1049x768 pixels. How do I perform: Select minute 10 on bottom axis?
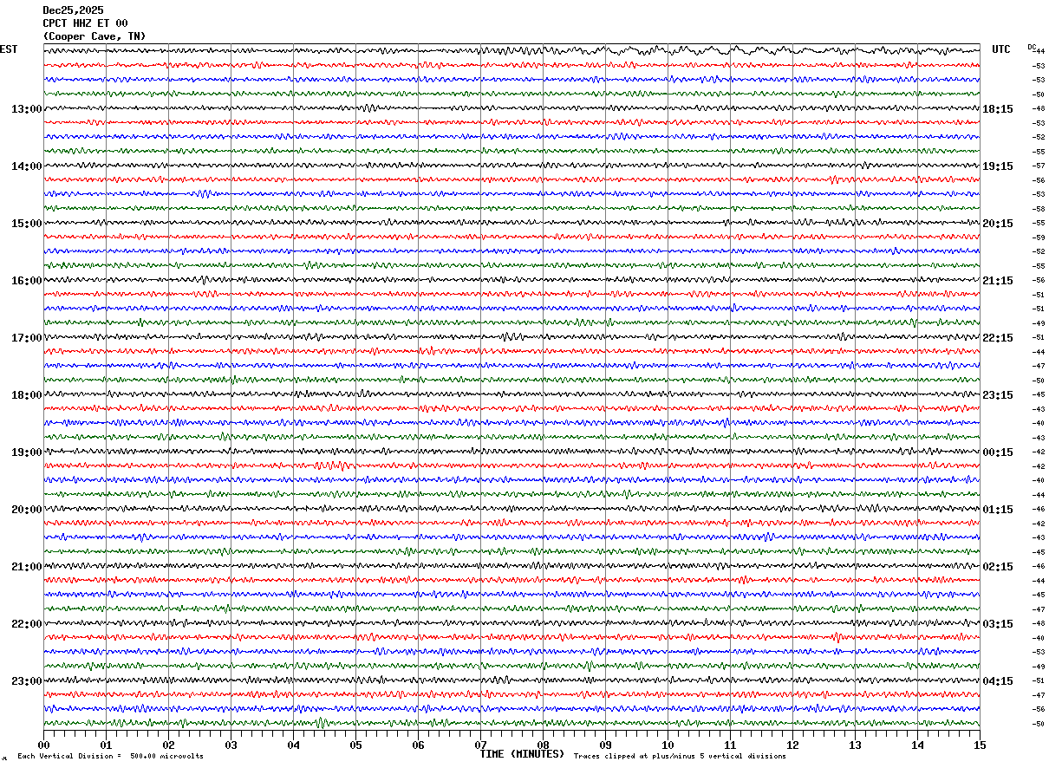(x=668, y=745)
